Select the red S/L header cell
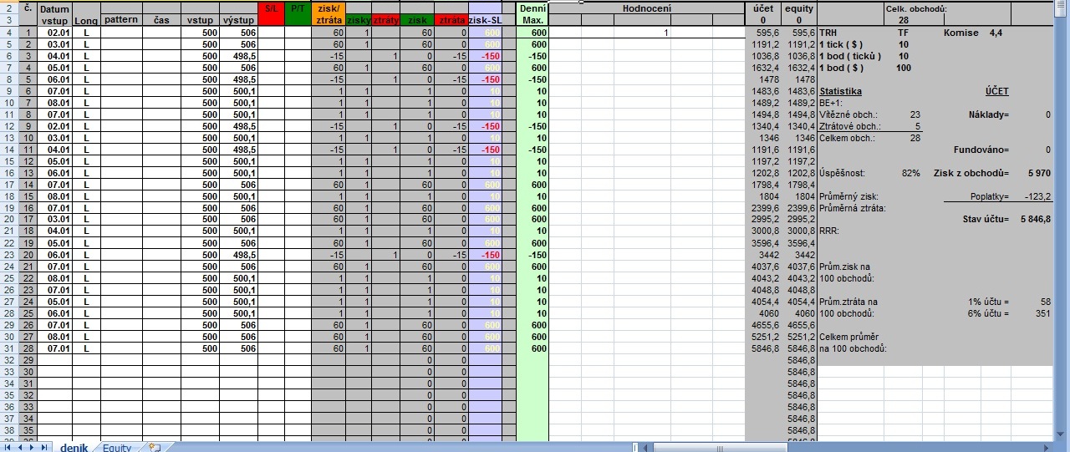The height and width of the screenshot is (452, 1070). (270, 13)
